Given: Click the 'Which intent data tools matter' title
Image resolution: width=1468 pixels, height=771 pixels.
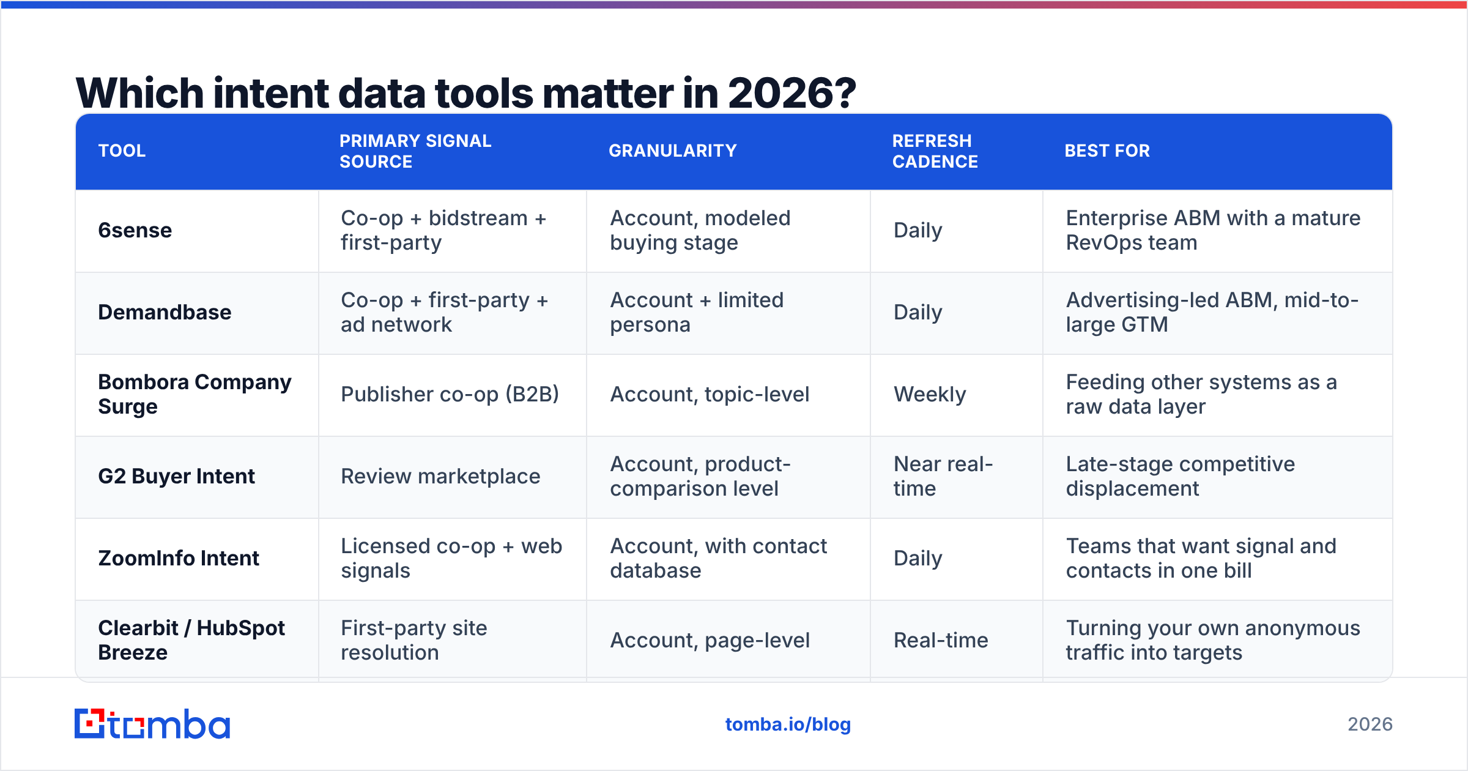Looking at the screenshot, I should click(465, 93).
